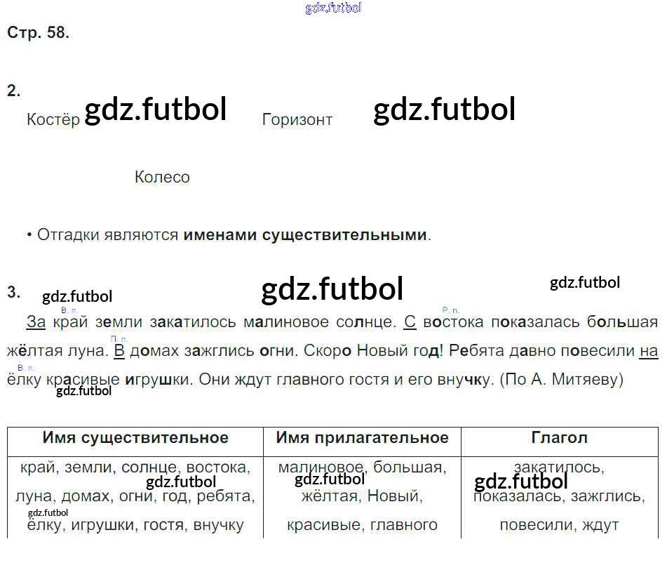Click large gdz.futbol watermark beside 'Костёр'

155,110
